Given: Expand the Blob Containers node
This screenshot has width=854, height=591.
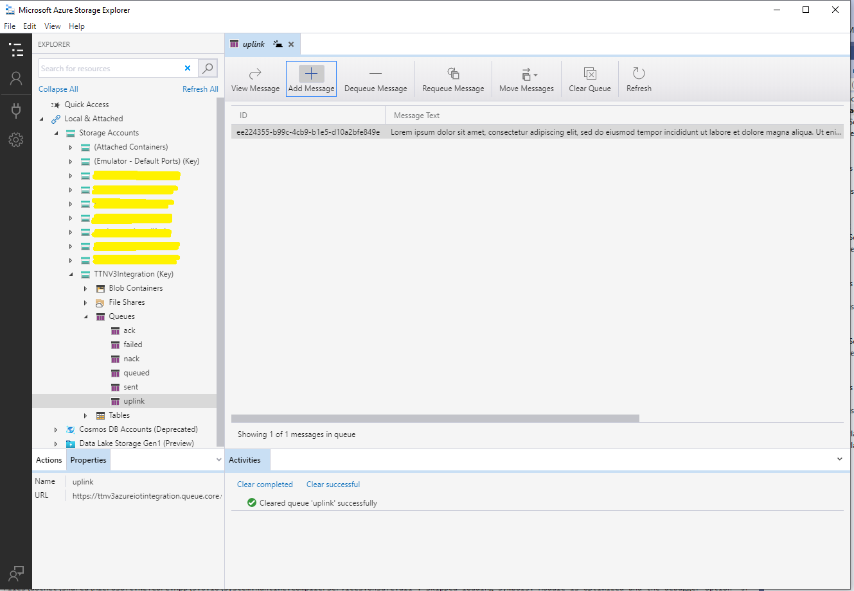Looking at the screenshot, I should point(85,288).
